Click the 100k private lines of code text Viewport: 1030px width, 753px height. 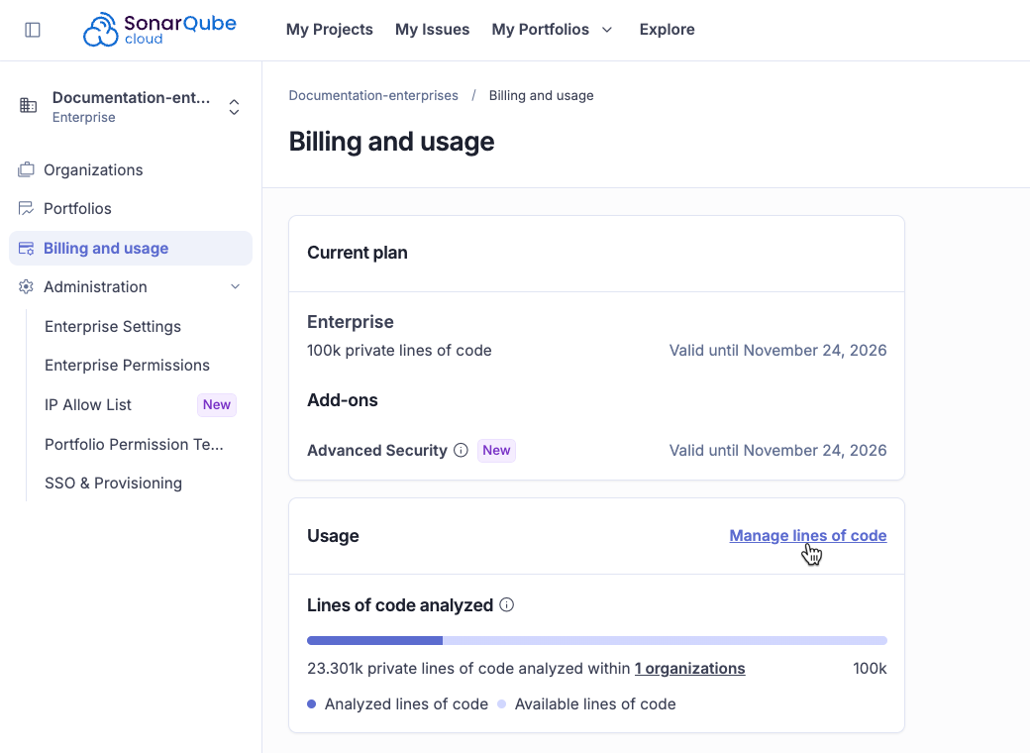pos(399,350)
